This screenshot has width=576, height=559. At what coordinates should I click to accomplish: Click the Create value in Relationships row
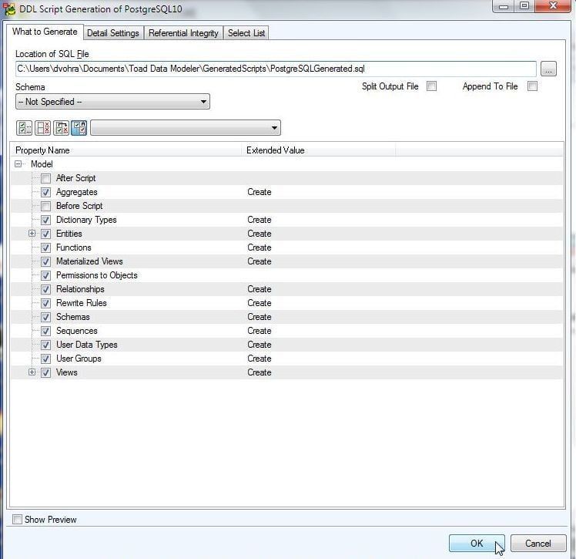coord(260,289)
